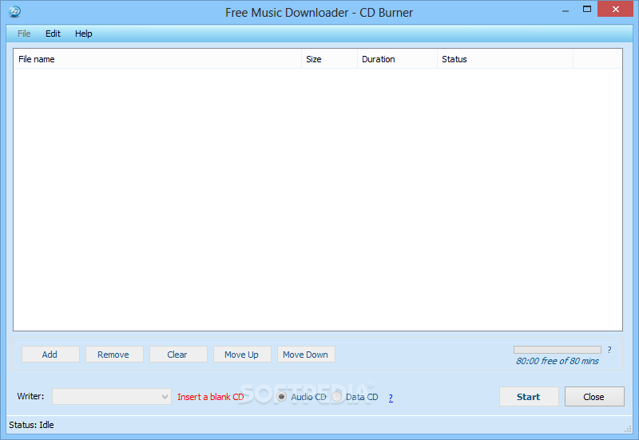This screenshot has width=639, height=440.
Task: Click the resize grip in status bar
Action: click(x=628, y=429)
